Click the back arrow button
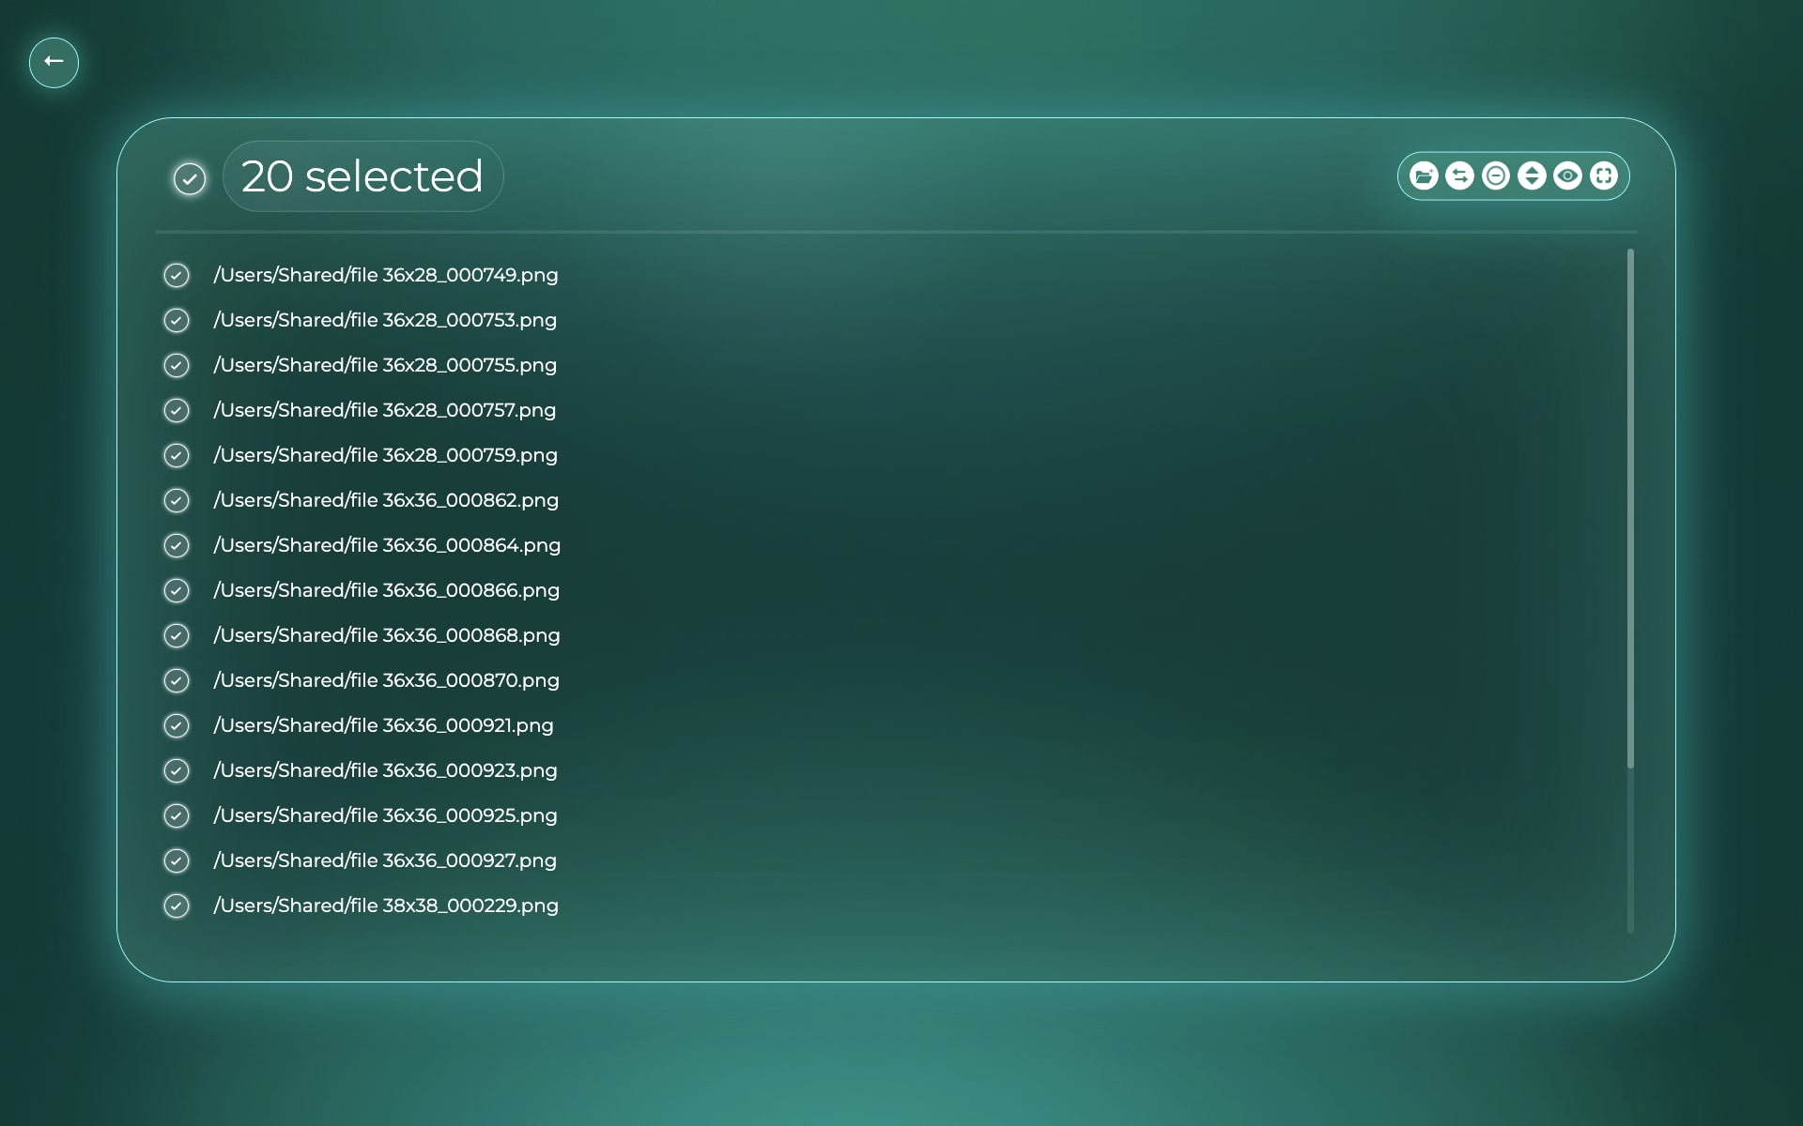This screenshot has width=1803, height=1126. pos(54,63)
